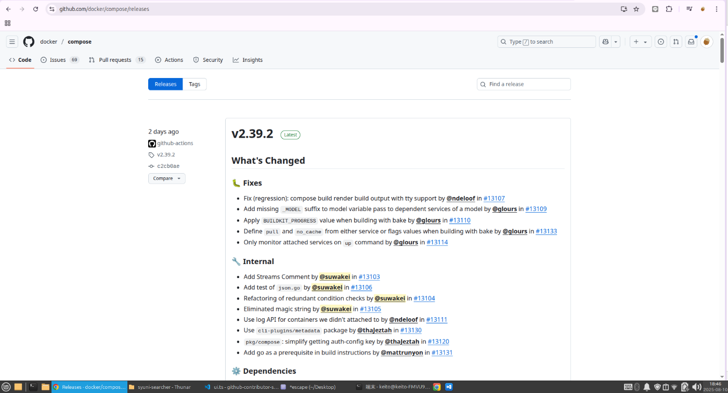Expand the Compare dropdown

pos(166,178)
